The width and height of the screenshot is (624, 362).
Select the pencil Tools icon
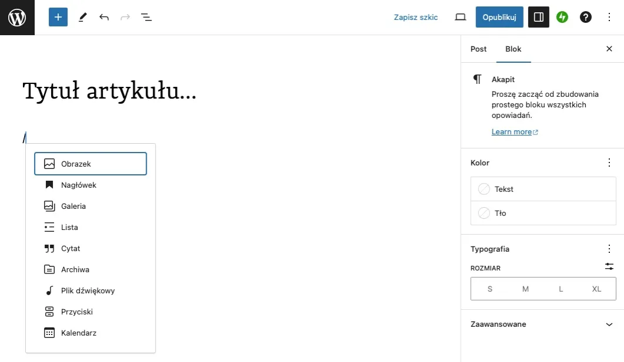[x=83, y=17]
